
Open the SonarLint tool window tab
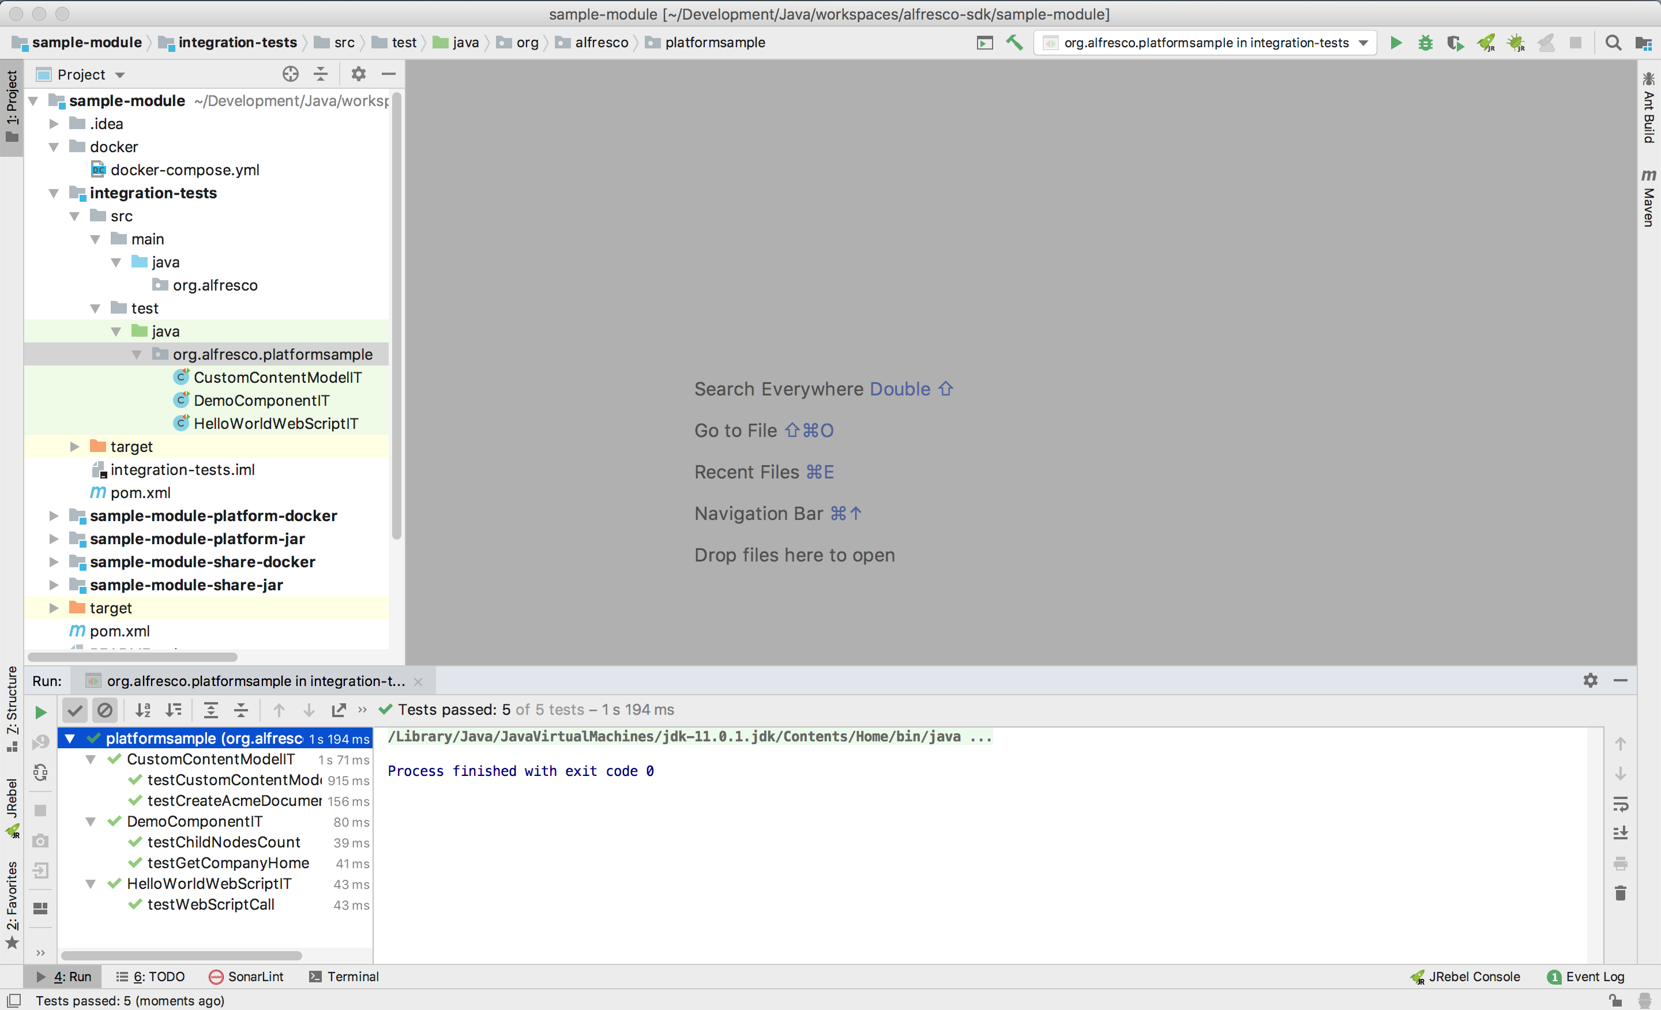pyautogui.click(x=245, y=977)
